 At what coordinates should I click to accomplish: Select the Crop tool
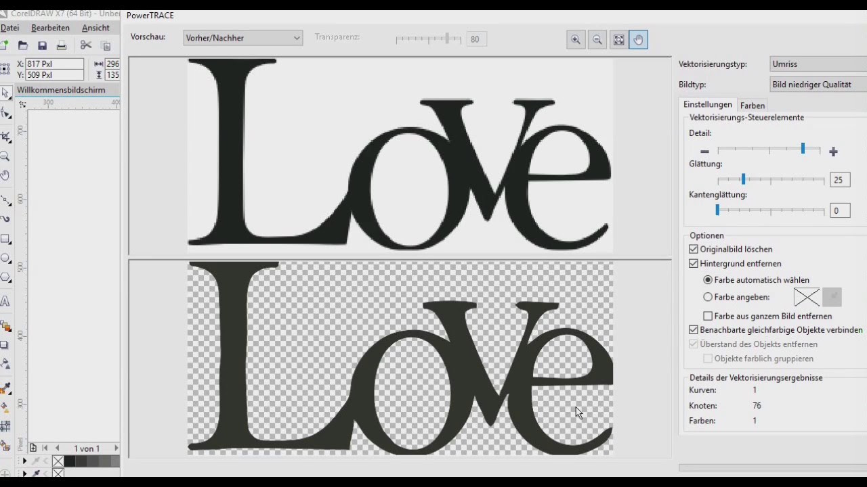pyautogui.click(x=5, y=136)
